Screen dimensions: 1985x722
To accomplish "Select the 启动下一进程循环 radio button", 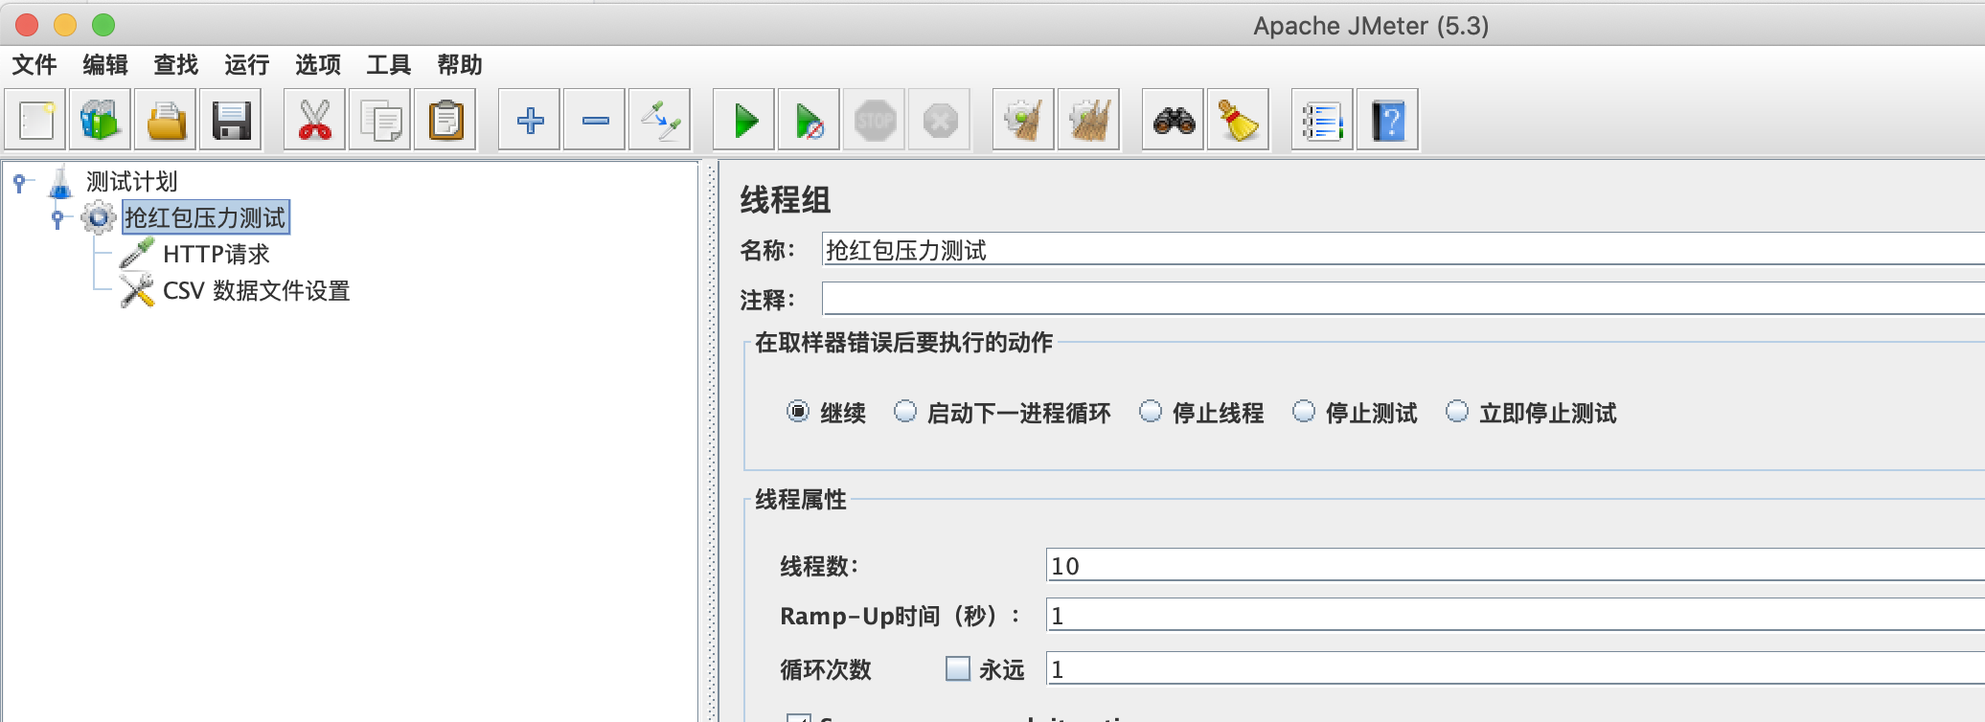I will (x=905, y=412).
